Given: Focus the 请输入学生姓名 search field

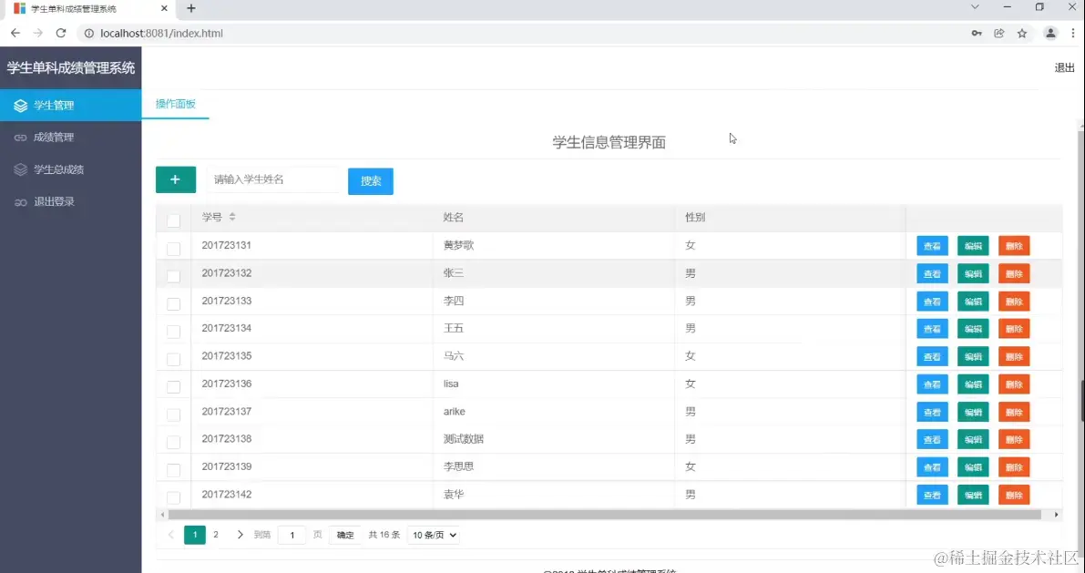Looking at the screenshot, I should tap(275, 180).
